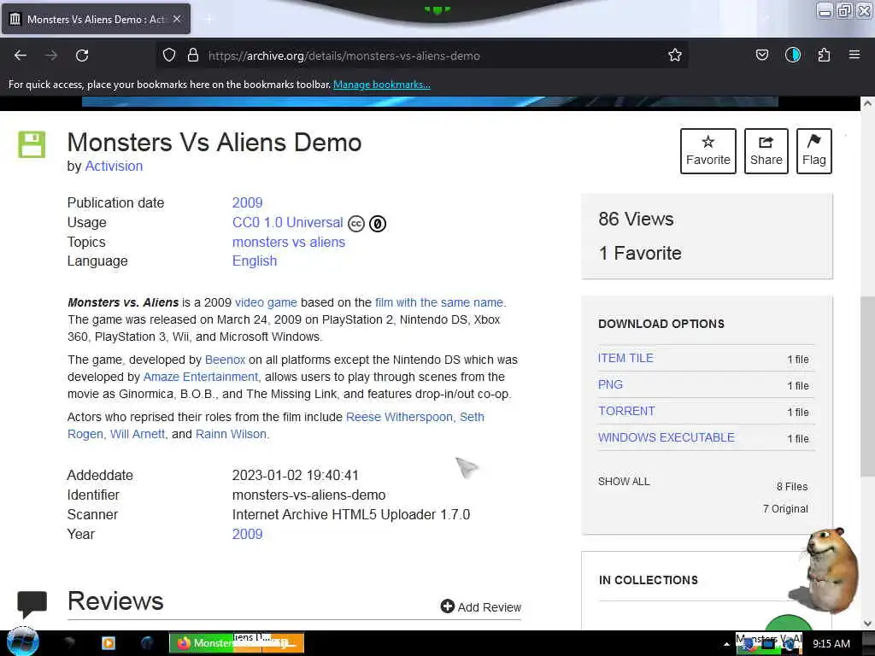The height and width of the screenshot is (656, 875).
Task: Click the dark globe taskbar icon
Action: 147,643
